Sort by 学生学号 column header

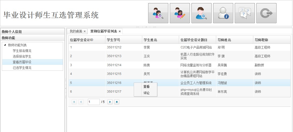pyautogui.click(x=124, y=40)
